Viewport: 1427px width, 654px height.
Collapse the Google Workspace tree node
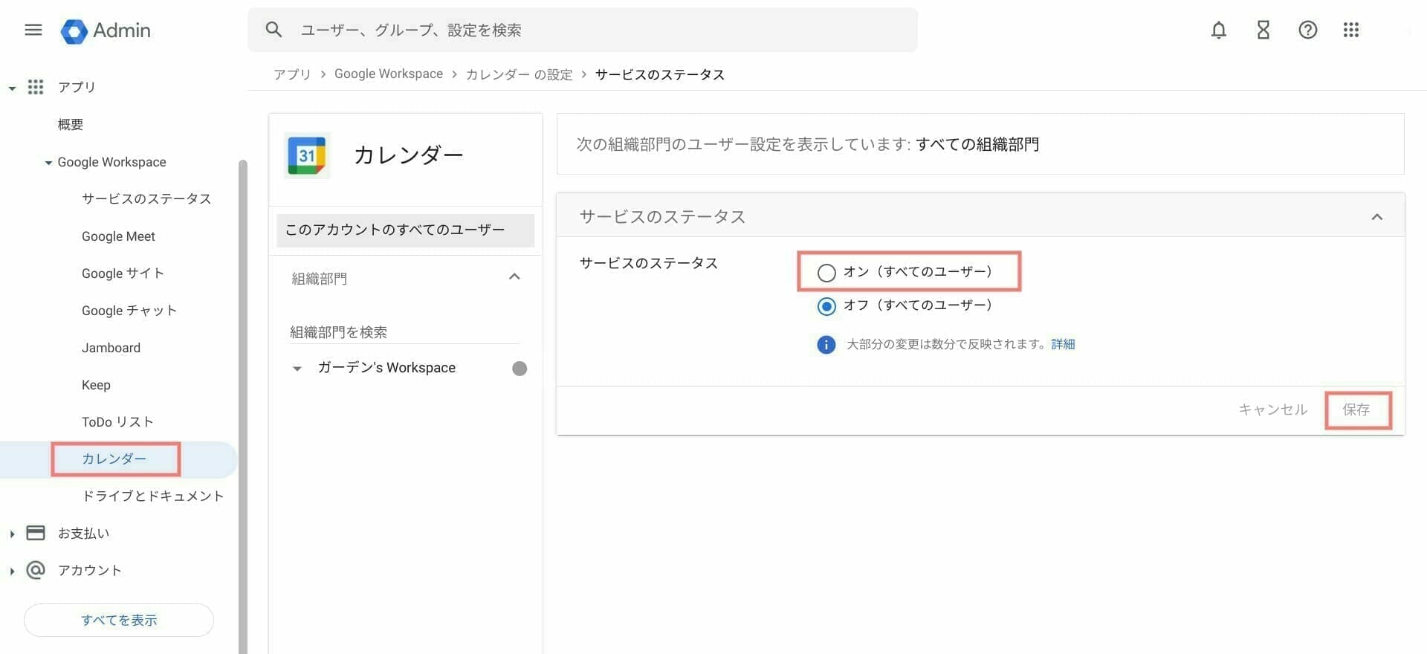48,163
